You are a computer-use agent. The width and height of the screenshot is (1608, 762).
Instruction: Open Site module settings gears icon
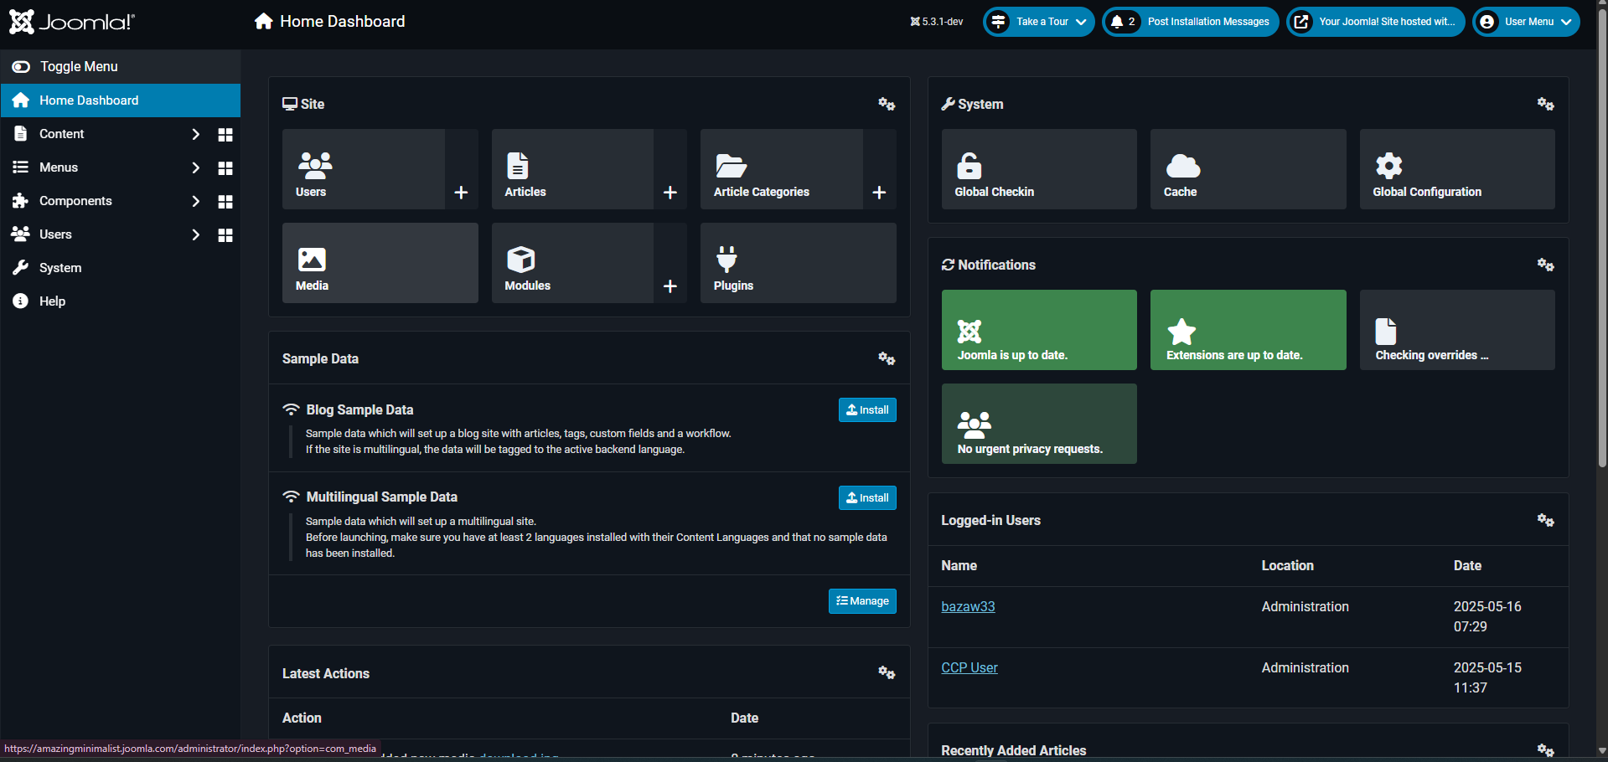[x=887, y=104]
